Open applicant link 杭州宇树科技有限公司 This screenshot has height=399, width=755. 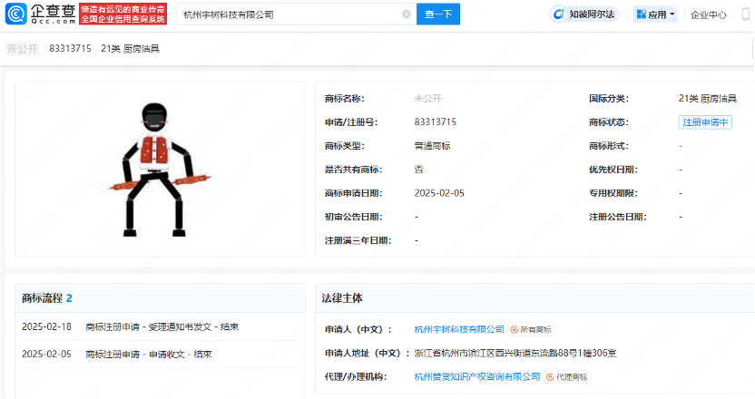(459, 329)
